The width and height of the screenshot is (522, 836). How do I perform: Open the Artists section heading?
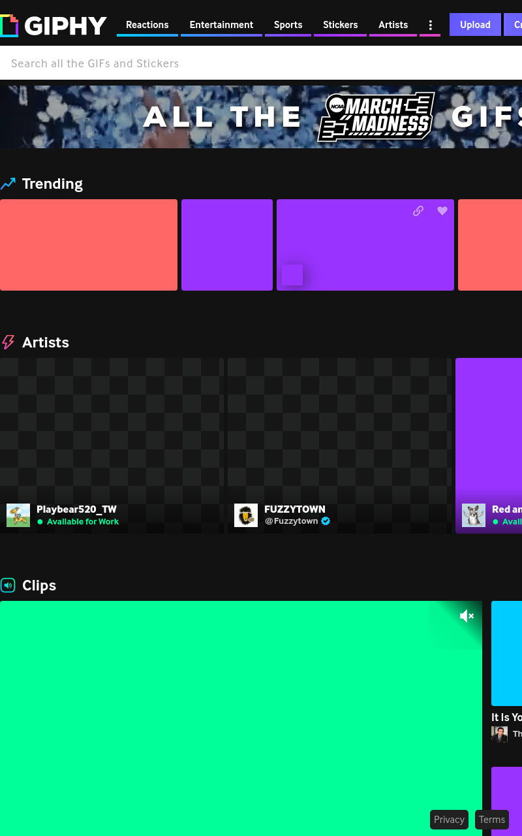click(46, 342)
